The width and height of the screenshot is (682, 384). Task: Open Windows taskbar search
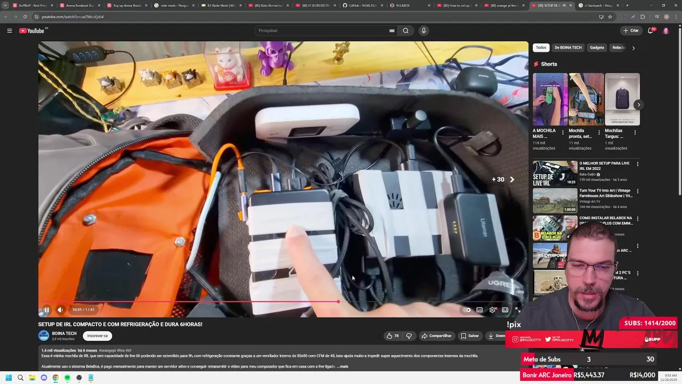click(x=20, y=378)
